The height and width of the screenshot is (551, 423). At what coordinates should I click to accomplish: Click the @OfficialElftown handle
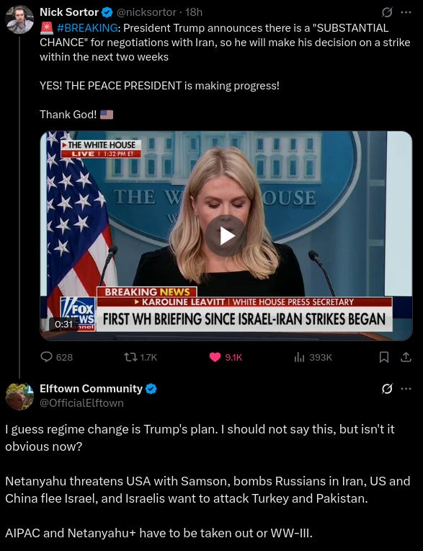[x=81, y=402]
